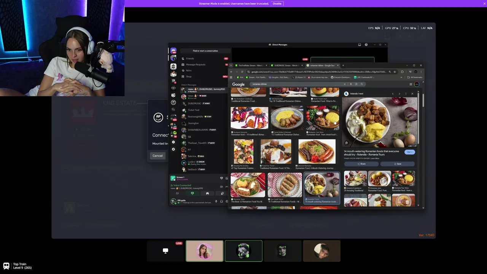The image size is (487, 274).
Task: Open the TheGoat_Trev420 direct message
Action: coord(205,143)
